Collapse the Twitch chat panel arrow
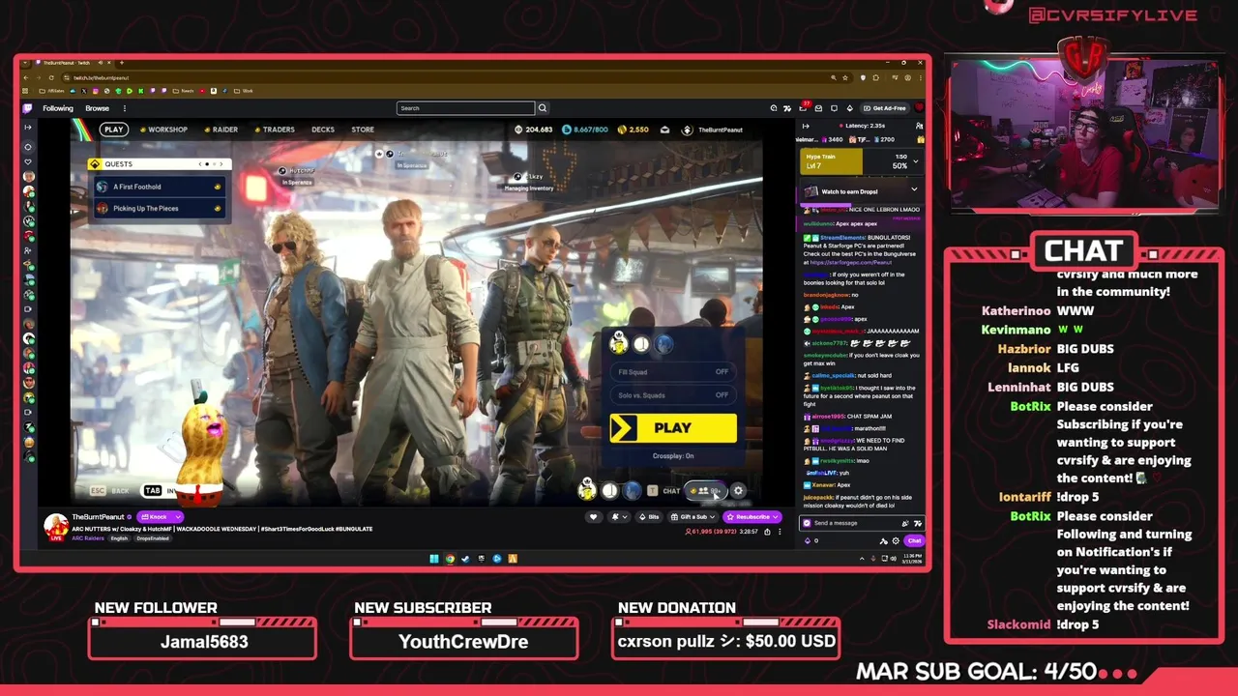The image size is (1238, 696). pos(806,126)
